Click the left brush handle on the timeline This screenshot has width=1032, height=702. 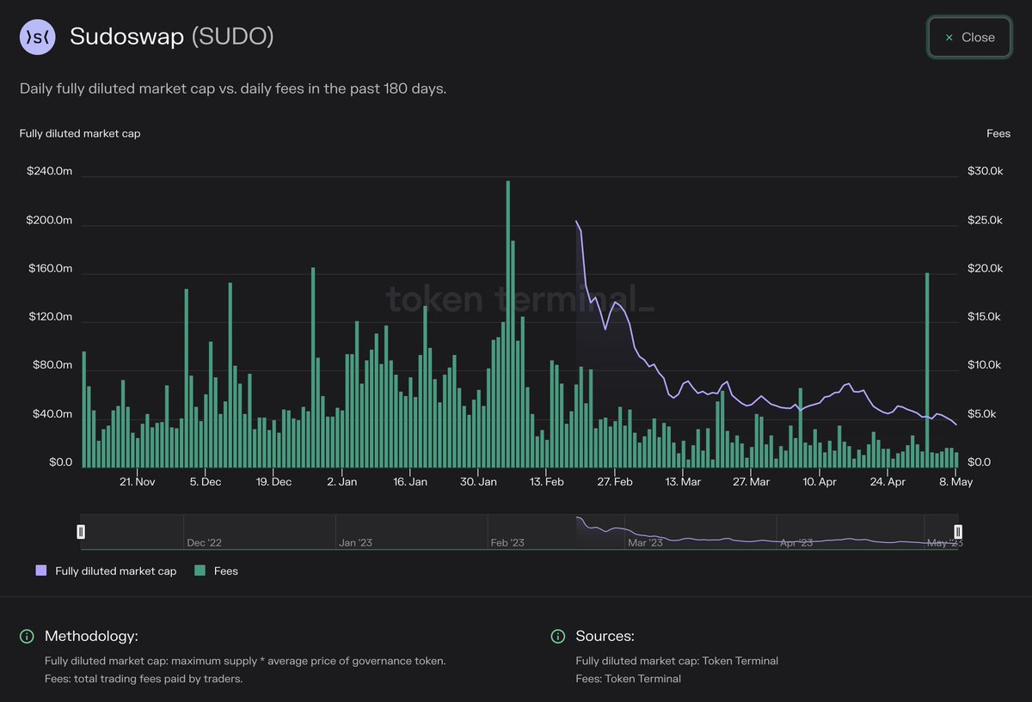point(81,531)
